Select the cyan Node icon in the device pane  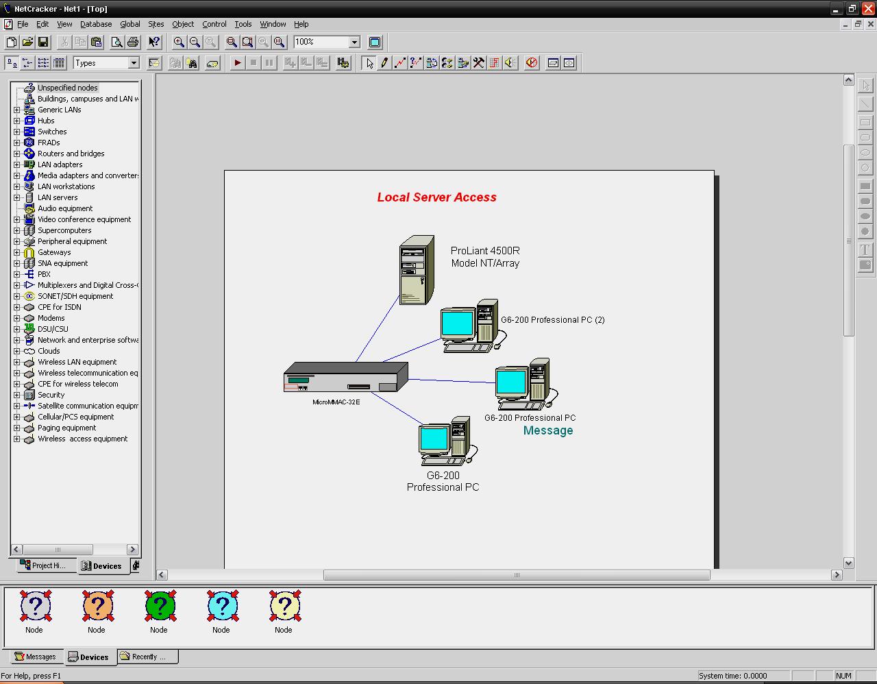tap(221, 606)
